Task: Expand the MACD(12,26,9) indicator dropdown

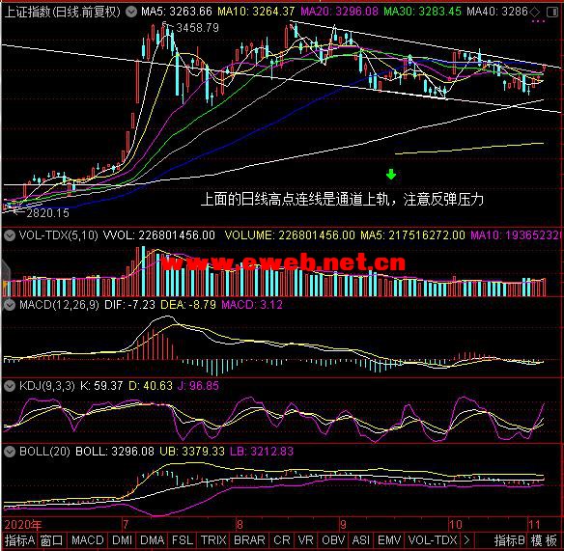Action: point(10,305)
